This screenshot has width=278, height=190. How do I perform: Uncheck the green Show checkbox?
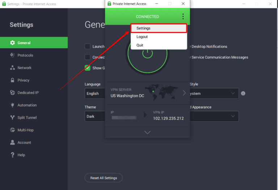[88, 68]
